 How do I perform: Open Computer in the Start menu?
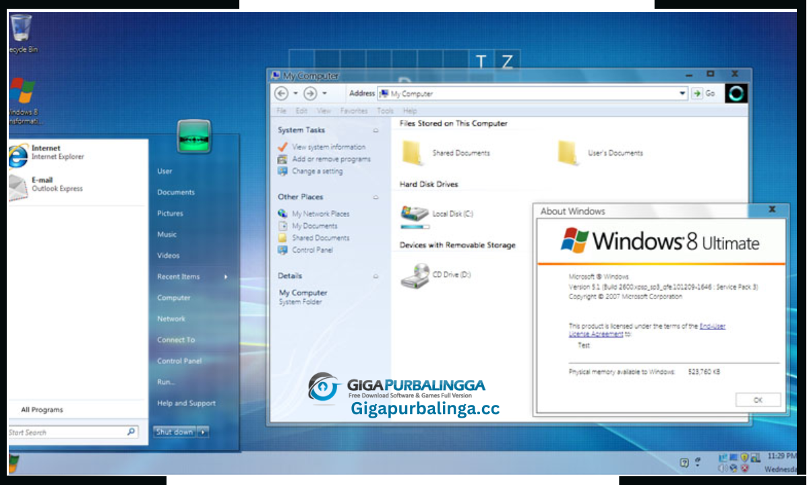tap(174, 298)
